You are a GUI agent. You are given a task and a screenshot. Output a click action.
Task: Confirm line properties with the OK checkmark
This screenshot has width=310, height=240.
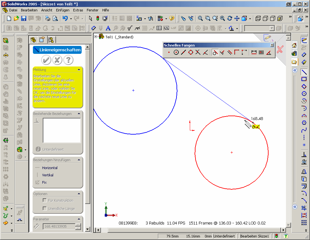point(46,60)
